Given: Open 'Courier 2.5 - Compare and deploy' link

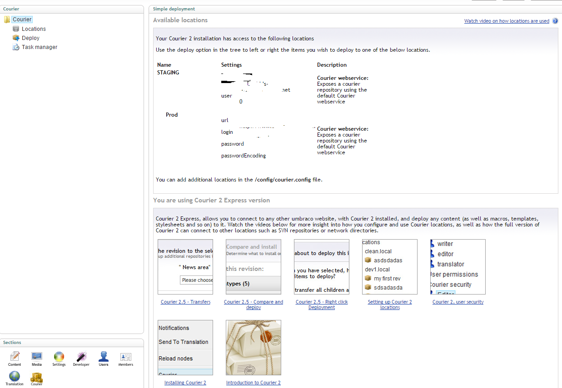Looking at the screenshot, I should click(254, 305).
